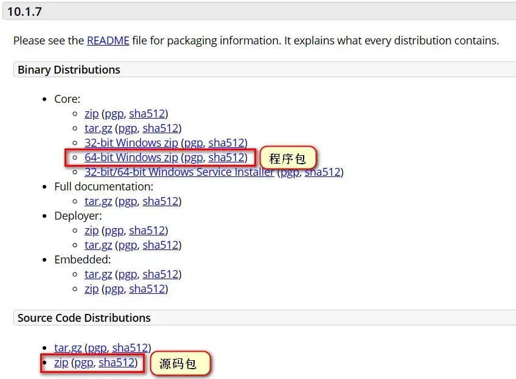Download the Deployer zip file

pyautogui.click(x=91, y=231)
